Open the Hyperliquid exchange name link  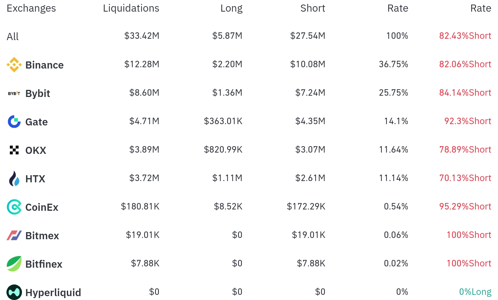pyautogui.click(x=53, y=293)
